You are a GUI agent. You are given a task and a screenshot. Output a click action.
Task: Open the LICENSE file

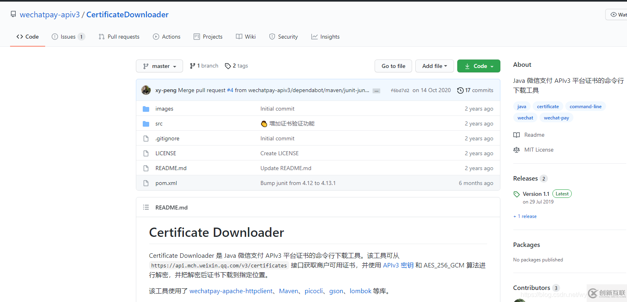(166, 153)
